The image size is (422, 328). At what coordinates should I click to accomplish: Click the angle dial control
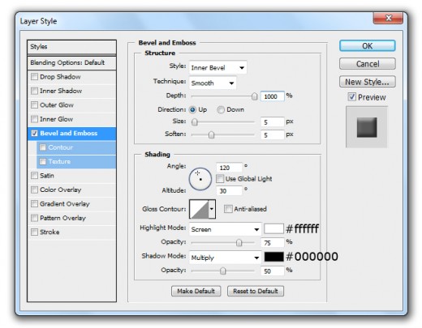click(200, 179)
